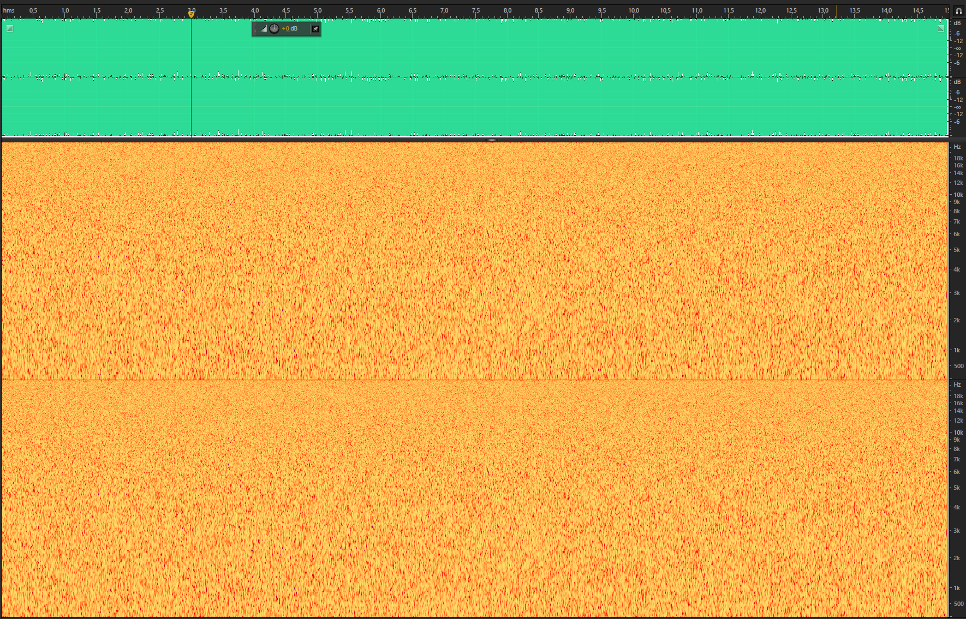Click the hms time format label
Screen dimensions: 966x619
9,10
